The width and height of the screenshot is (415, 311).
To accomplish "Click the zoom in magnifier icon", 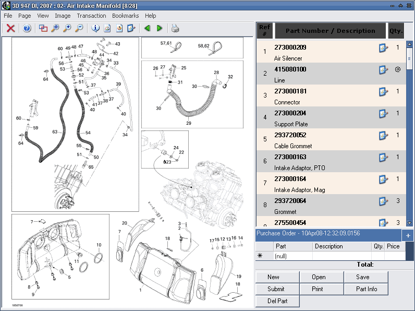I will click(67, 28).
